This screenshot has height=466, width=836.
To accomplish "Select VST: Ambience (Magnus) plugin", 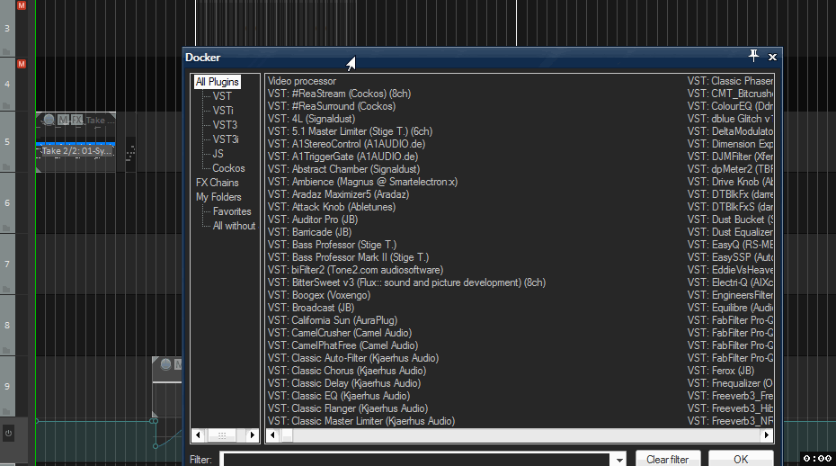I will 362,182.
